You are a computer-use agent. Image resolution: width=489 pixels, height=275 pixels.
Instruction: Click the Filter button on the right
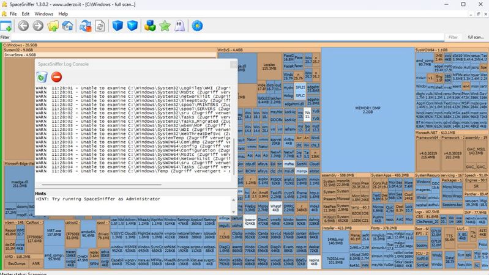click(453, 37)
